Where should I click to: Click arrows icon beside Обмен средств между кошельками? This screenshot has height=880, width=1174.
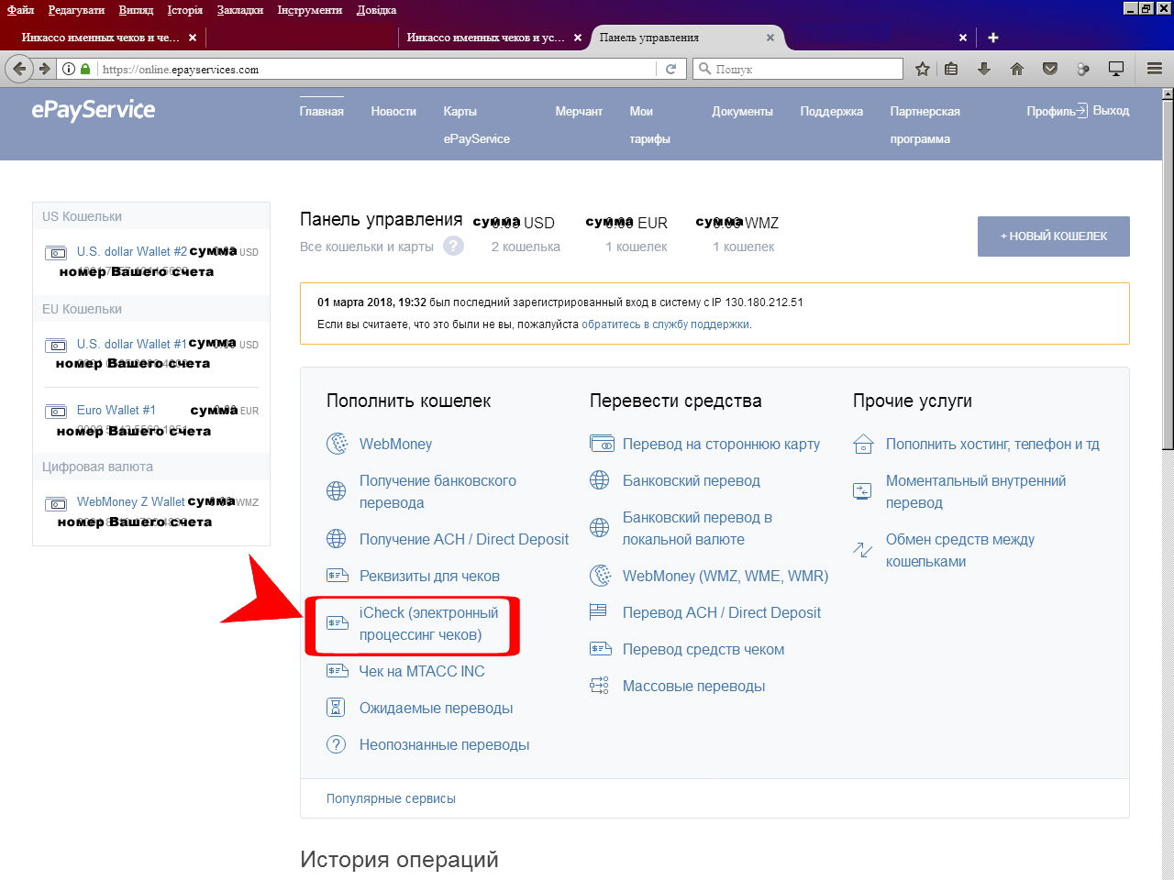(x=862, y=550)
